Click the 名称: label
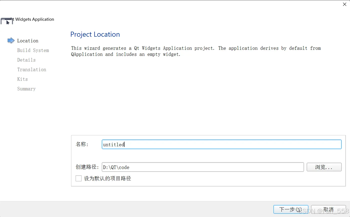Viewport: 350px width, 217px height. point(82,144)
